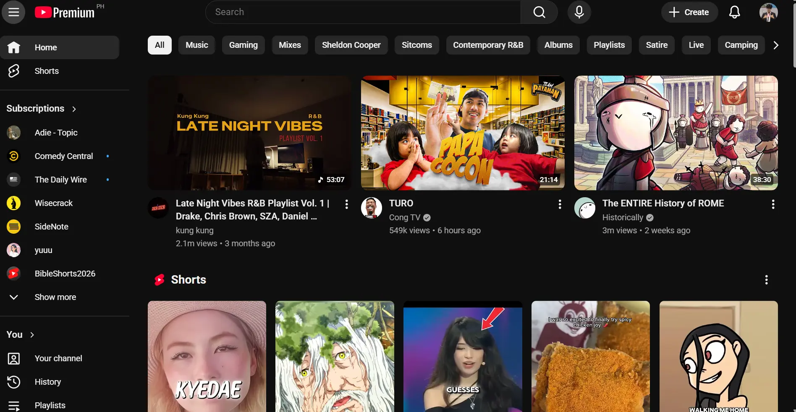The width and height of the screenshot is (796, 412).
Task: Play the Papa Cocon TURO thumbnail
Action: click(x=463, y=133)
